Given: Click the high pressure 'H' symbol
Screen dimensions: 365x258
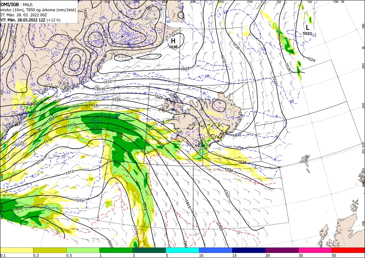Looking at the screenshot, I should point(173,41).
